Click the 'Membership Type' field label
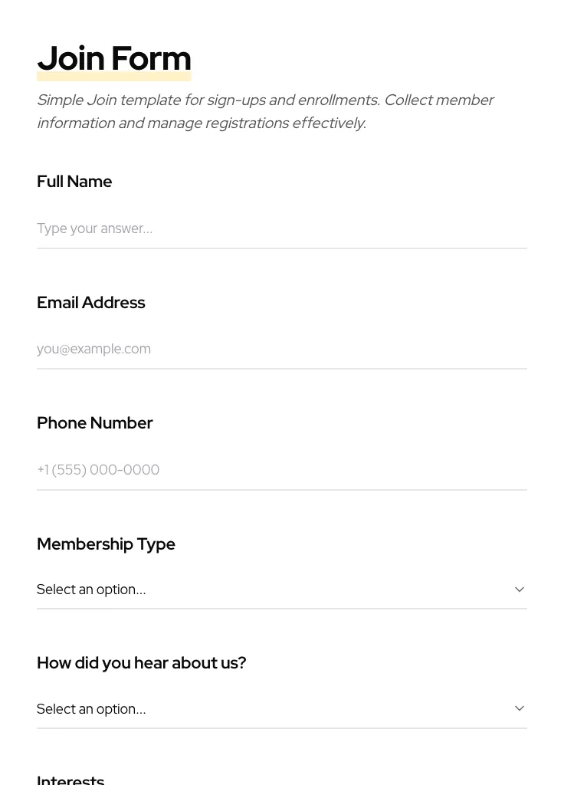564x785 pixels. point(106,544)
